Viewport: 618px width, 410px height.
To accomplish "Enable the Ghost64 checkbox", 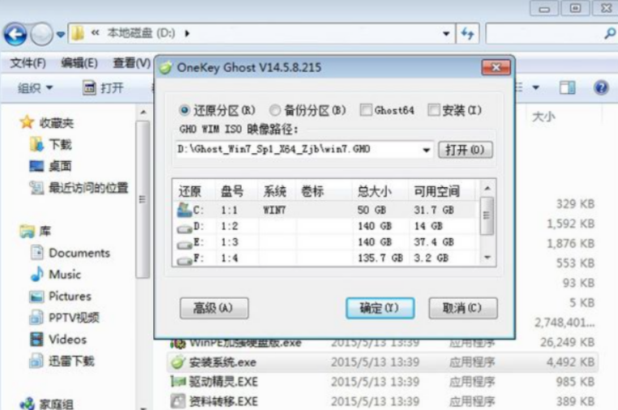I will point(366,110).
